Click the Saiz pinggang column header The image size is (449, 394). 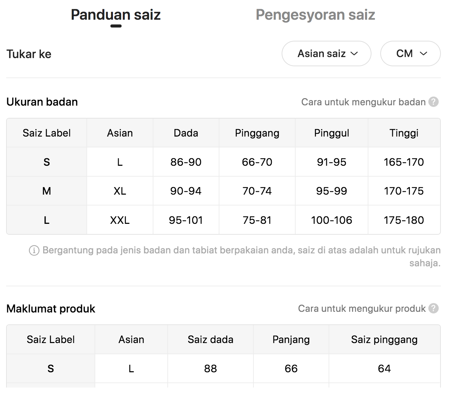384,339
